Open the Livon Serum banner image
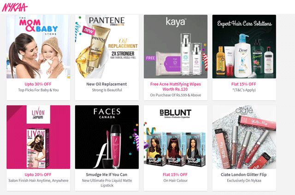Viewport: 295px width, 195px height. click(38, 137)
